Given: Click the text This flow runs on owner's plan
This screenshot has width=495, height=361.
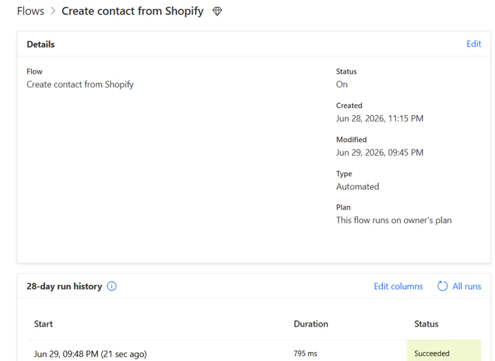Looking at the screenshot, I should click(394, 220).
